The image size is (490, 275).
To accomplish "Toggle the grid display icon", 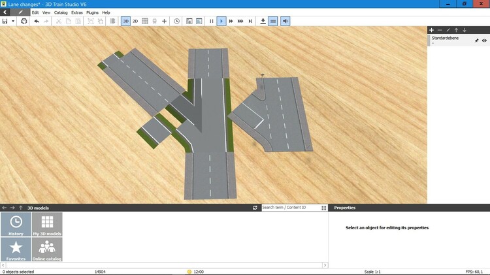I will [x=145, y=21].
